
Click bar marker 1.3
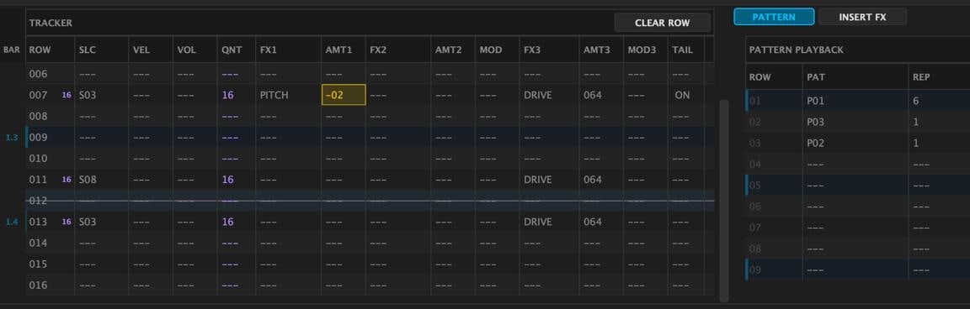click(x=12, y=138)
